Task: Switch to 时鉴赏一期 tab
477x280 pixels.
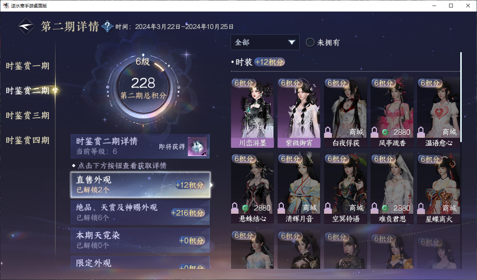Action: [x=28, y=66]
